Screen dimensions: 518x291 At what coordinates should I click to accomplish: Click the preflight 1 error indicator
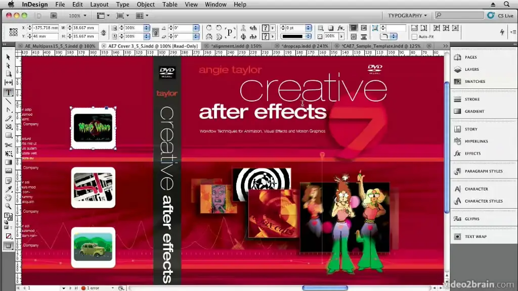(91, 288)
